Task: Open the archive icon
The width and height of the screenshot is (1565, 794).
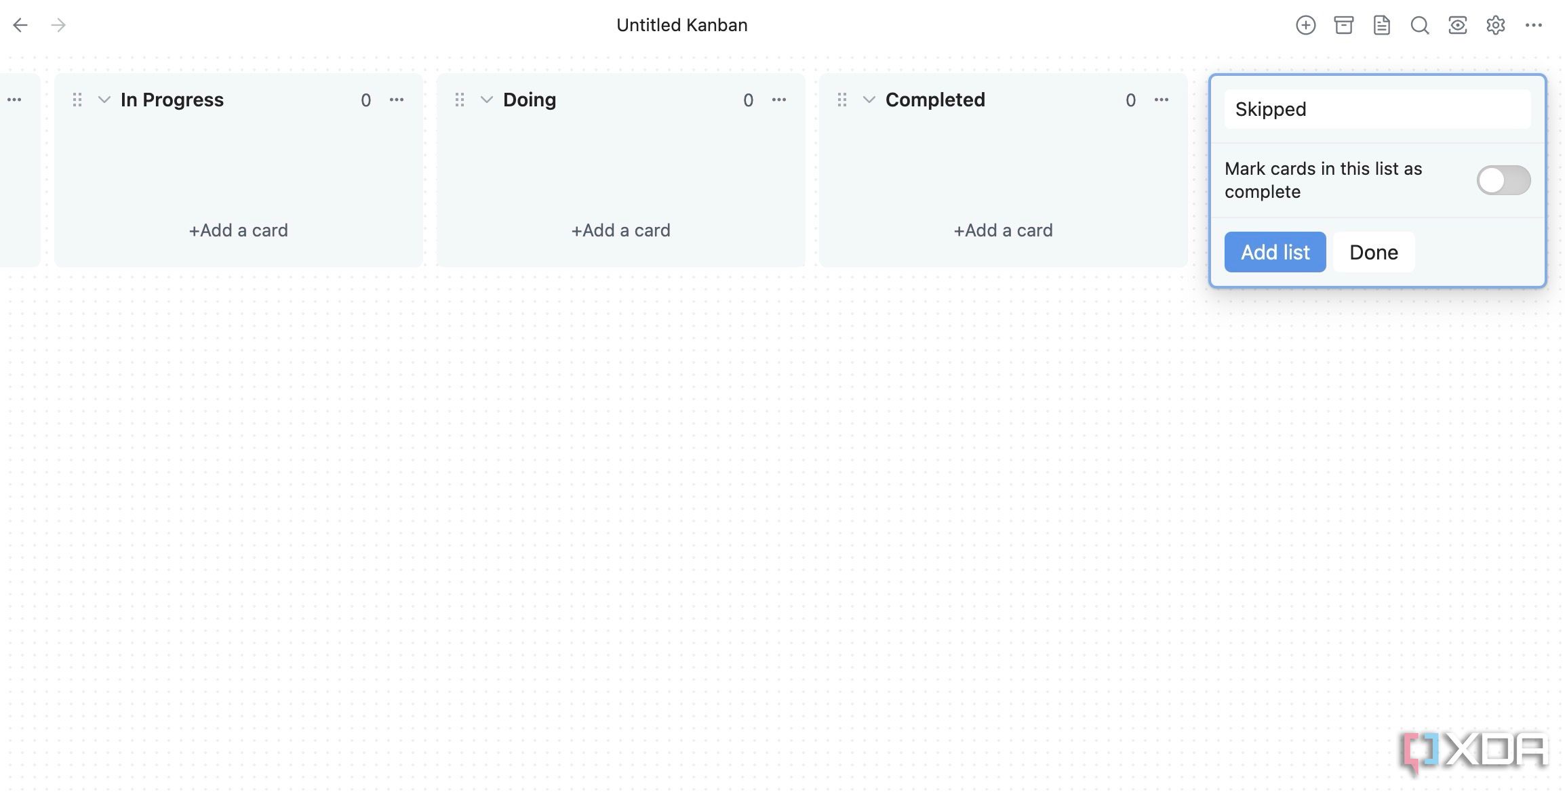Action: coord(1343,23)
